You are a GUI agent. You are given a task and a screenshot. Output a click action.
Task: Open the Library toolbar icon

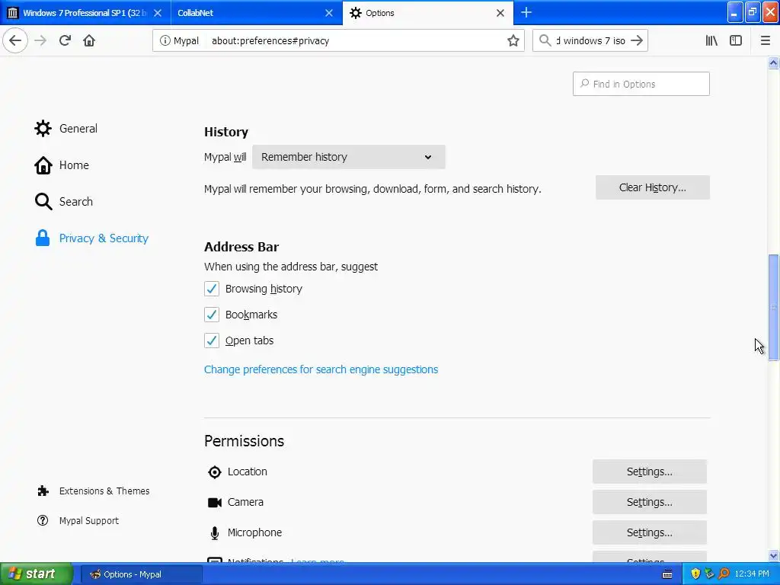tap(711, 40)
